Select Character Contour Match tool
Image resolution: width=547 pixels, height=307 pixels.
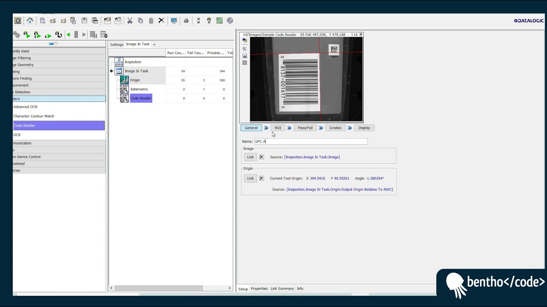[34, 116]
